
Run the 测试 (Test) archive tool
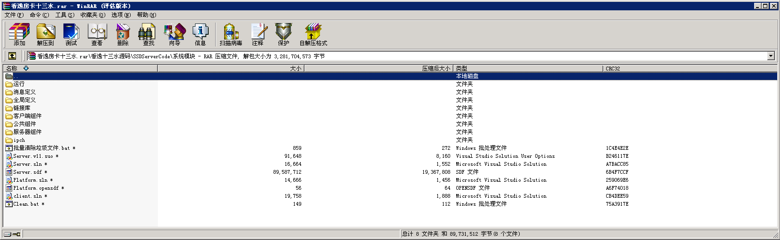(x=71, y=35)
